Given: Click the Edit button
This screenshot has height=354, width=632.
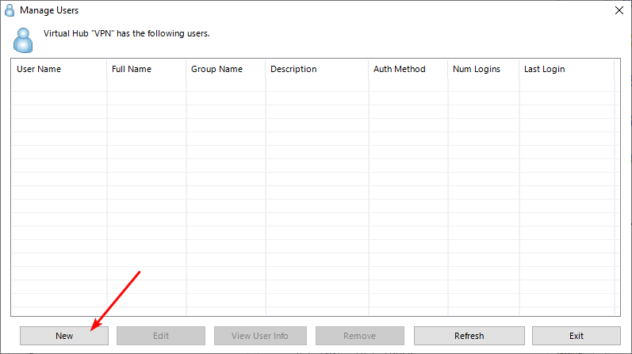Looking at the screenshot, I should click(x=161, y=336).
